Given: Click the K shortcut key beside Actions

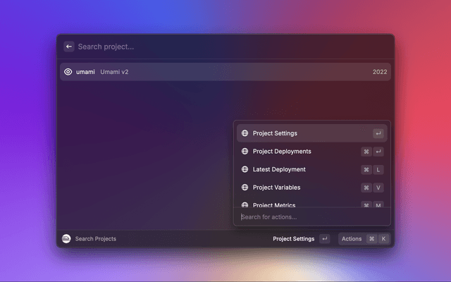Looking at the screenshot, I should (x=383, y=239).
